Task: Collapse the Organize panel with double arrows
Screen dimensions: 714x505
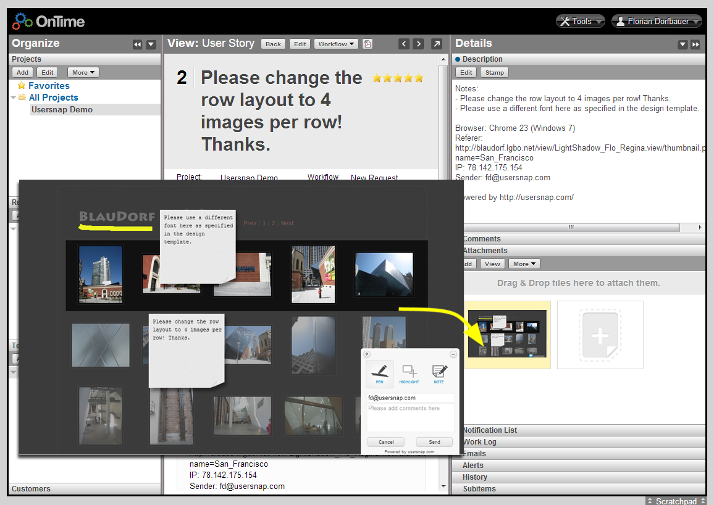Action: point(137,44)
